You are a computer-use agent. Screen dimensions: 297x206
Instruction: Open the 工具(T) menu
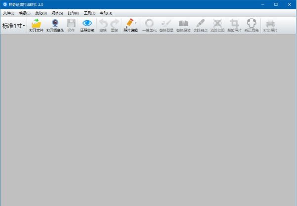[89, 13]
